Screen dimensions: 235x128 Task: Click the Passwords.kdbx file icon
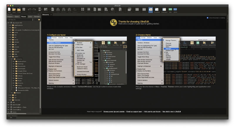[17, 90]
